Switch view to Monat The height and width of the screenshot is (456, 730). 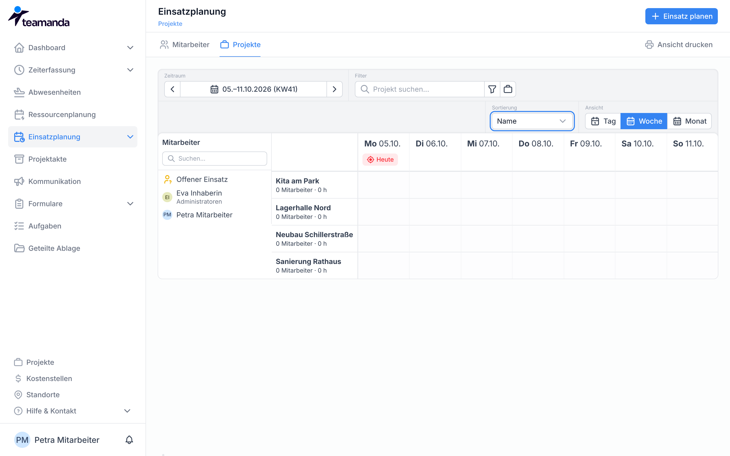click(x=690, y=121)
